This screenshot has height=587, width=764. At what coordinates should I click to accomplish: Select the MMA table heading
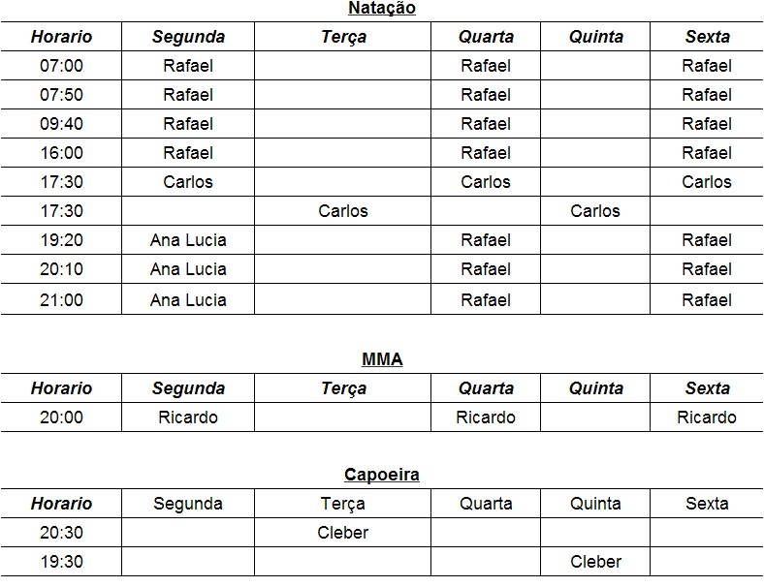pyautogui.click(x=382, y=359)
